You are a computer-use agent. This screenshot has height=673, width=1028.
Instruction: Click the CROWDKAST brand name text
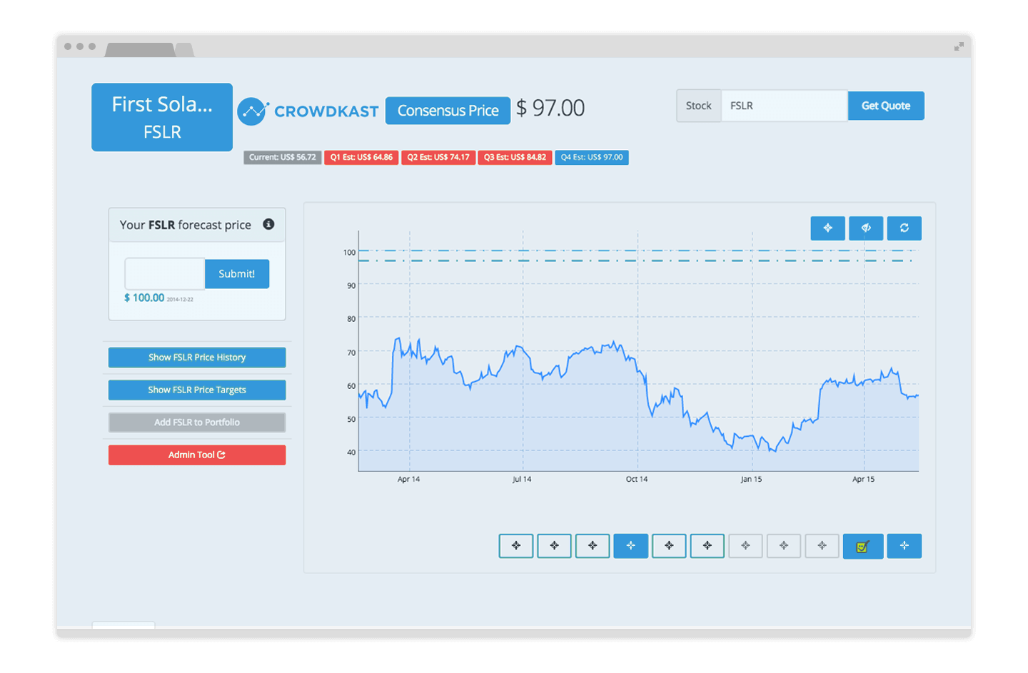pyautogui.click(x=326, y=111)
